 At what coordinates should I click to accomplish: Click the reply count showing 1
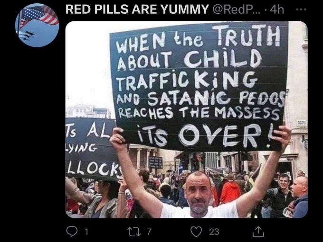[x=86, y=232]
